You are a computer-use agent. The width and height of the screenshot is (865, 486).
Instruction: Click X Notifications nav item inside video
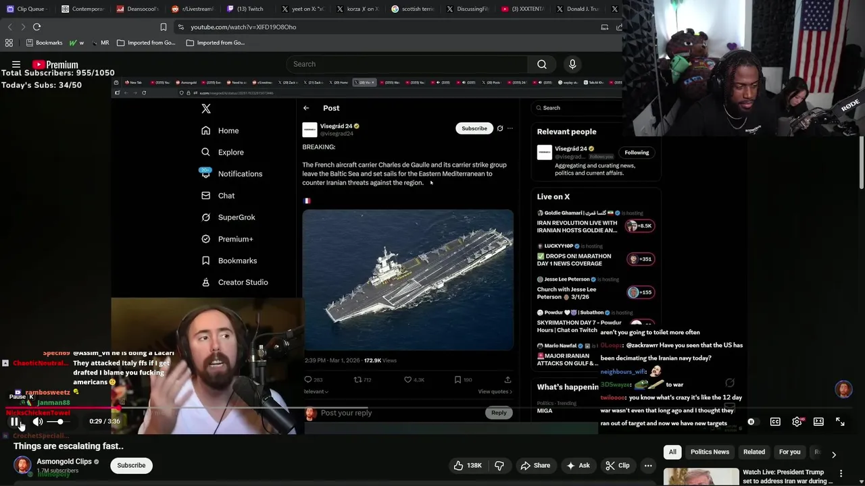(x=231, y=174)
